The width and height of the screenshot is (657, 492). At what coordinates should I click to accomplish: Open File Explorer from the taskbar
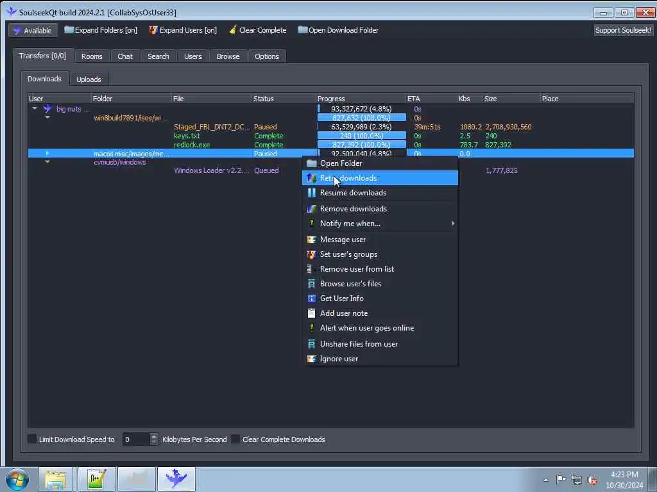(55, 479)
